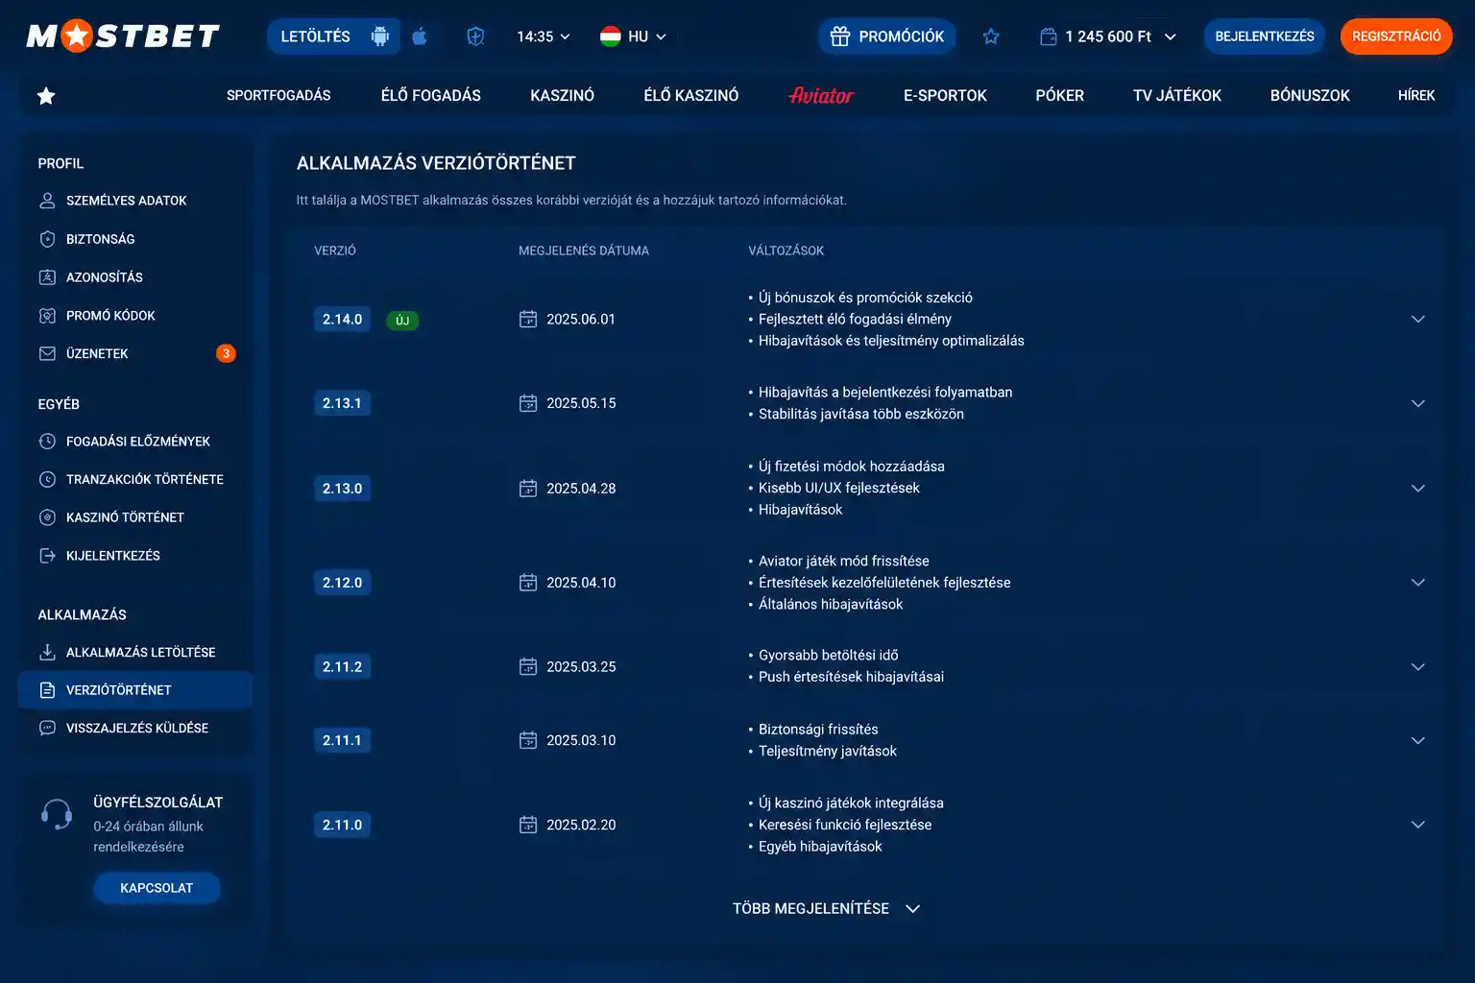Open the BÓNUSZOK menu

[1310, 95]
